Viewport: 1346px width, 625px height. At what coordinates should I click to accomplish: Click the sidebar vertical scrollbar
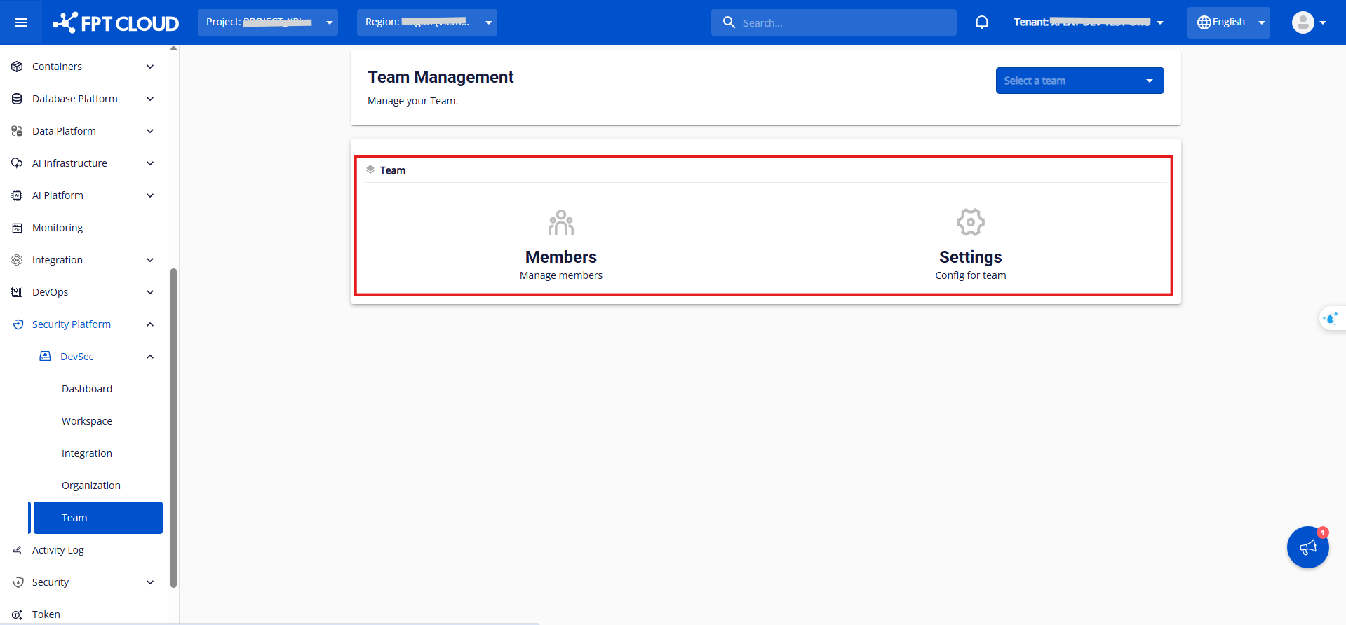pos(173,427)
